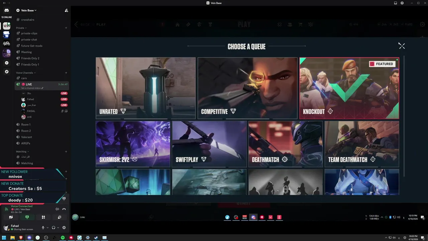Collapse the Private category
428x241 pixels.
(21, 28)
